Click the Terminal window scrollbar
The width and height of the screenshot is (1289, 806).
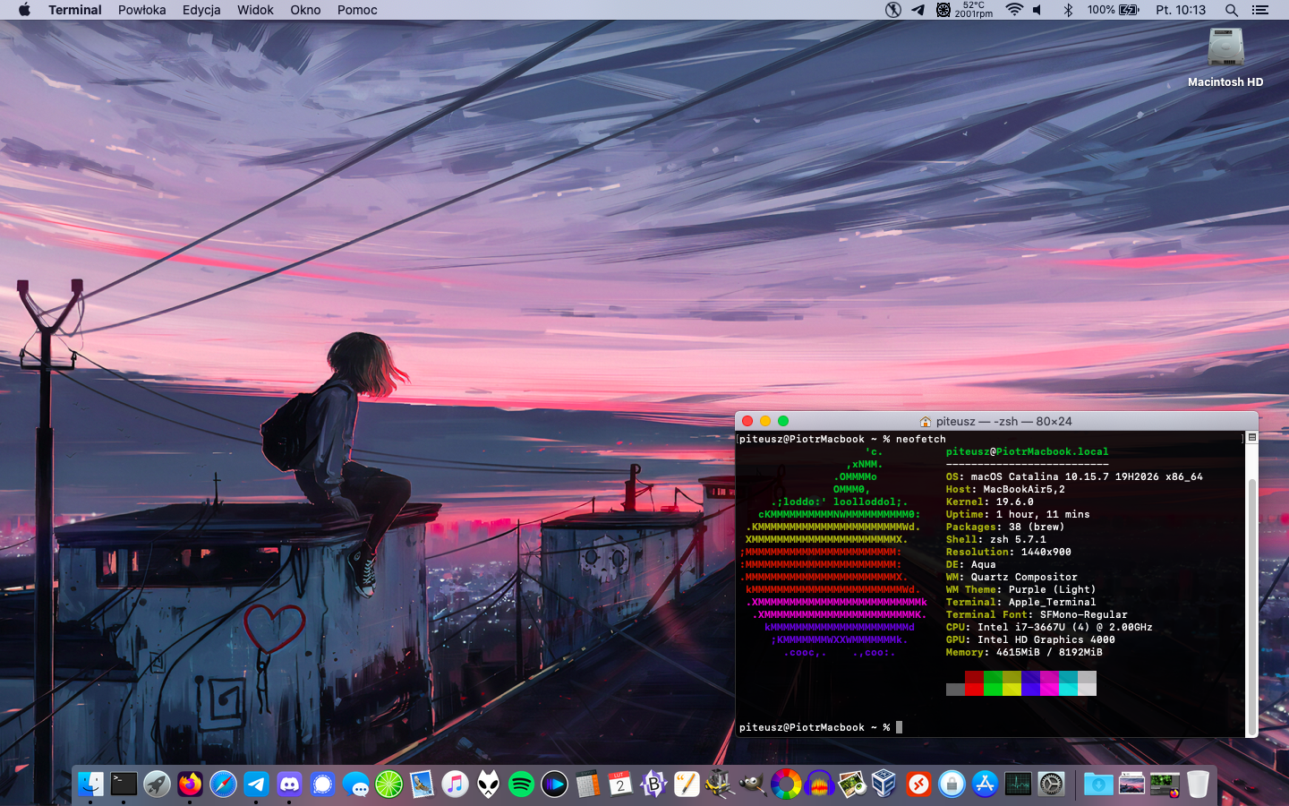tap(1251, 605)
